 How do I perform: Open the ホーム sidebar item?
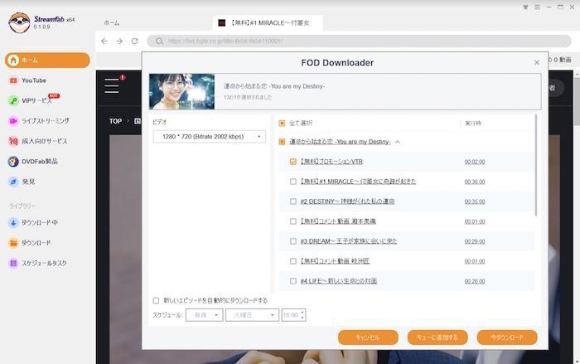coord(47,60)
